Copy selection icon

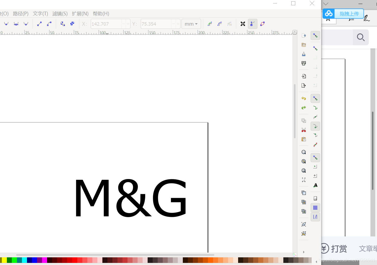tap(304, 121)
